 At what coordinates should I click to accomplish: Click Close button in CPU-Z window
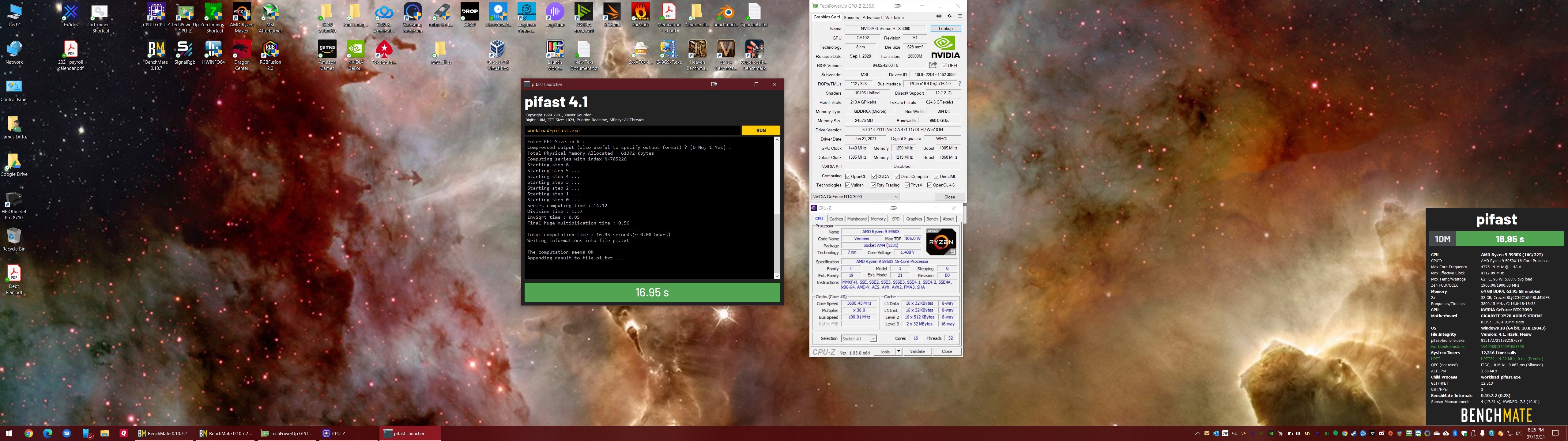tap(947, 352)
